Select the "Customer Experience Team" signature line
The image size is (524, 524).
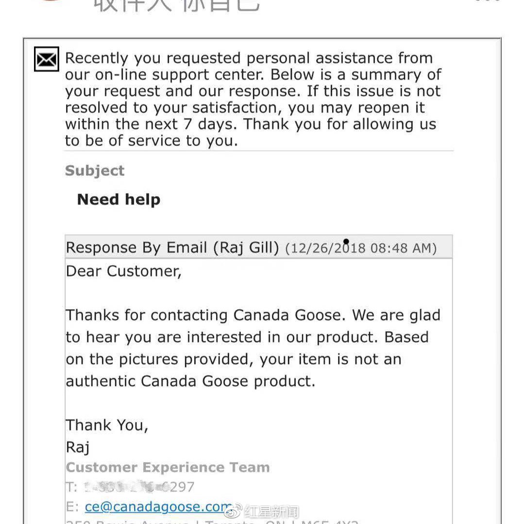click(x=168, y=467)
